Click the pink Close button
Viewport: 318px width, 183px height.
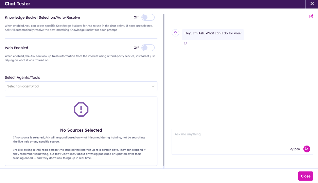(x=305, y=176)
